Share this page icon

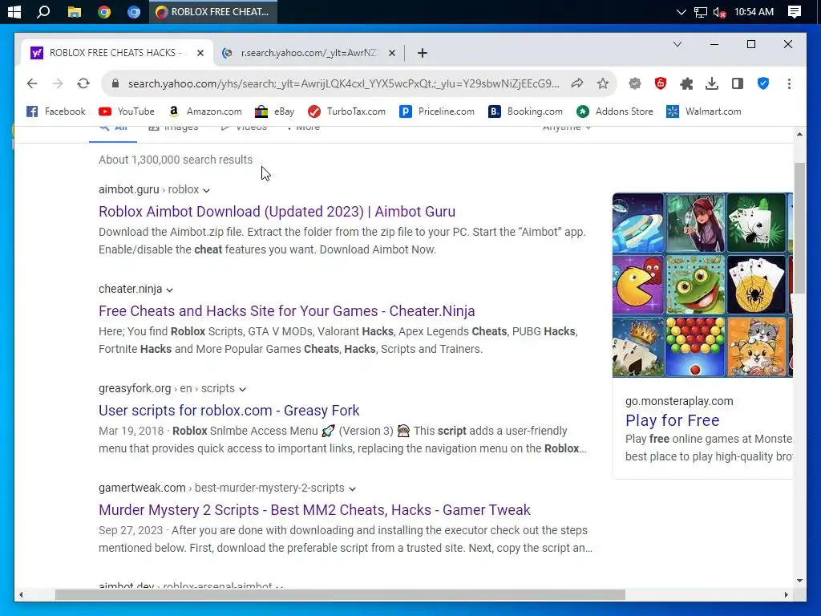click(x=577, y=83)
